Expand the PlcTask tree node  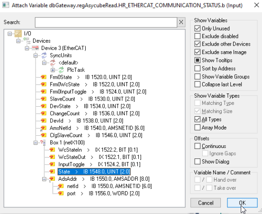pos(53,70)
